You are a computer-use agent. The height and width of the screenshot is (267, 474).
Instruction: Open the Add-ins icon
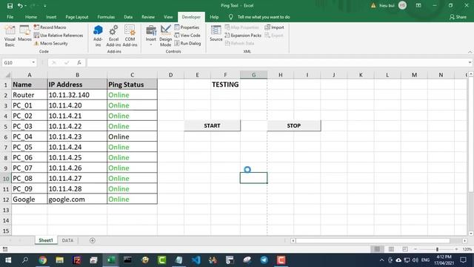[x=98, y=36]
